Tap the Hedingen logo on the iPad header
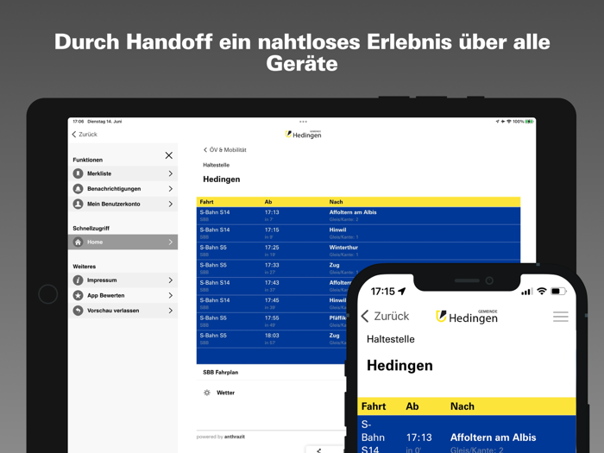The width and height of the screenshot is (604, 453). (303, 135)
